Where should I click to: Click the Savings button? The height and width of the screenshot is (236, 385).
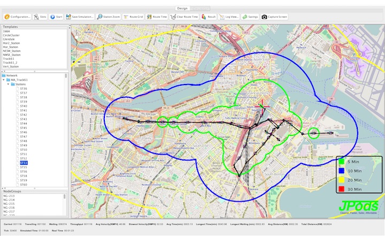click(250, 17)
